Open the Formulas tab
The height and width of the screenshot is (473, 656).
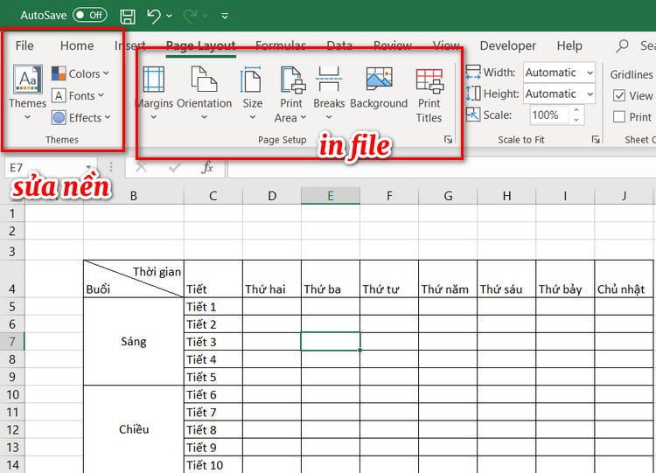click(x=281, y=45)
